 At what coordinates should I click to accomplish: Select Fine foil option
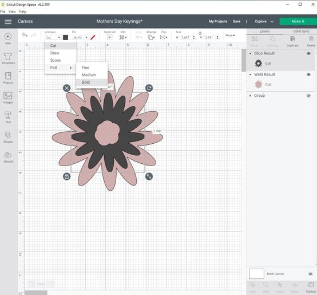pos(92,68)
